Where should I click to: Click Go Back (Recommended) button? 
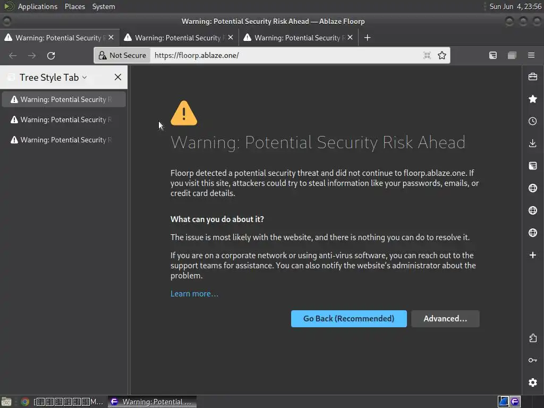[x=348, y=319]
